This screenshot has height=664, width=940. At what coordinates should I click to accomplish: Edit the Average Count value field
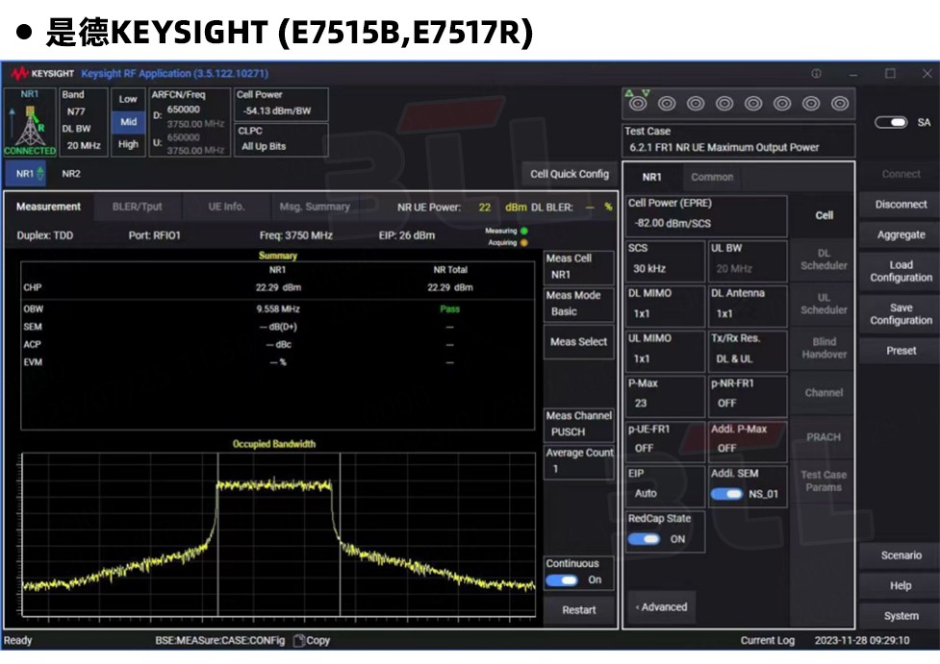(578, 462)
